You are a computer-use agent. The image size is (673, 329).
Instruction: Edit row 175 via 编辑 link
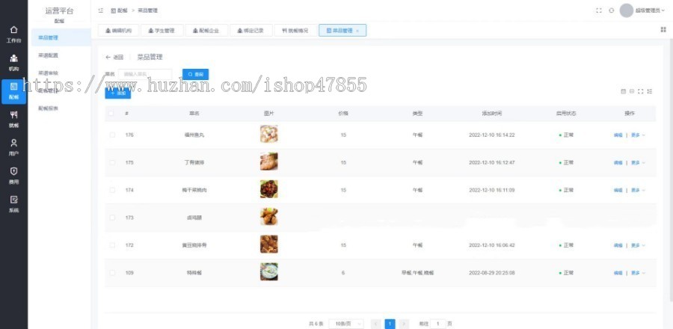point(618,162)
